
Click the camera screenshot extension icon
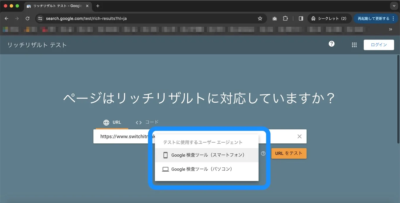click(x=275, y=18)
